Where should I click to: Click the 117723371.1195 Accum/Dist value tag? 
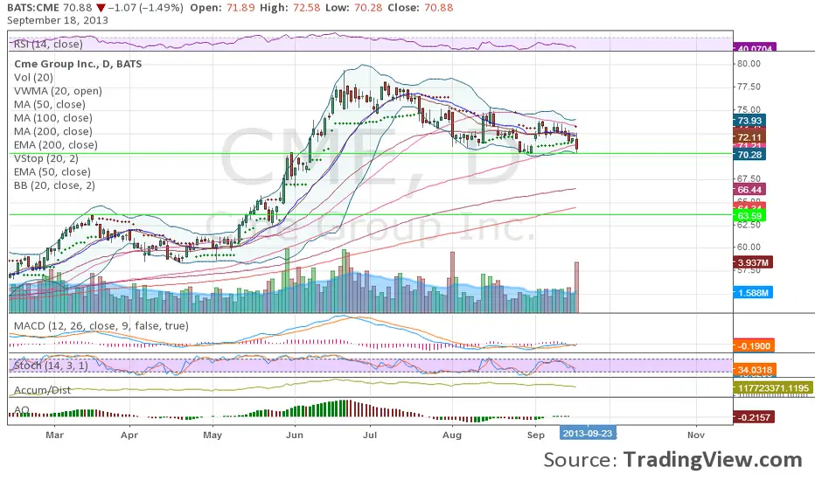pyautogui.click(x=773, y=388)
